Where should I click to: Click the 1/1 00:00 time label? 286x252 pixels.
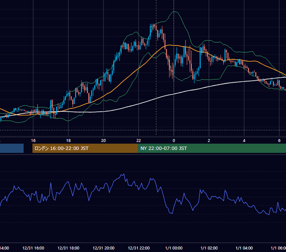(174, 248)
